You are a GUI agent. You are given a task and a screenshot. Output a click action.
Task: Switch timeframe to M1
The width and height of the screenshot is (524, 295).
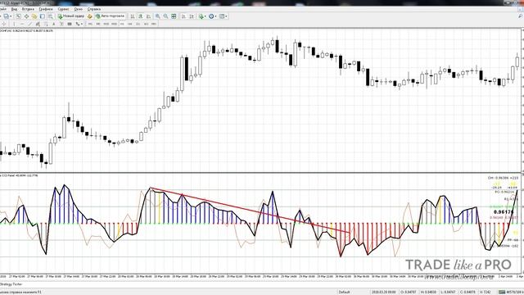coord(90,24)
